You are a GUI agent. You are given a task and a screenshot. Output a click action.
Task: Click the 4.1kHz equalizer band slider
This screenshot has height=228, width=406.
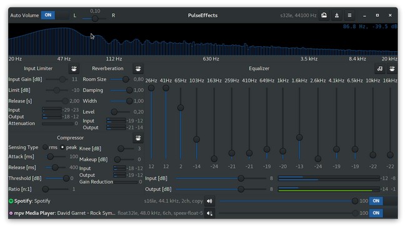pyautogui.click(x=336, y=123)
